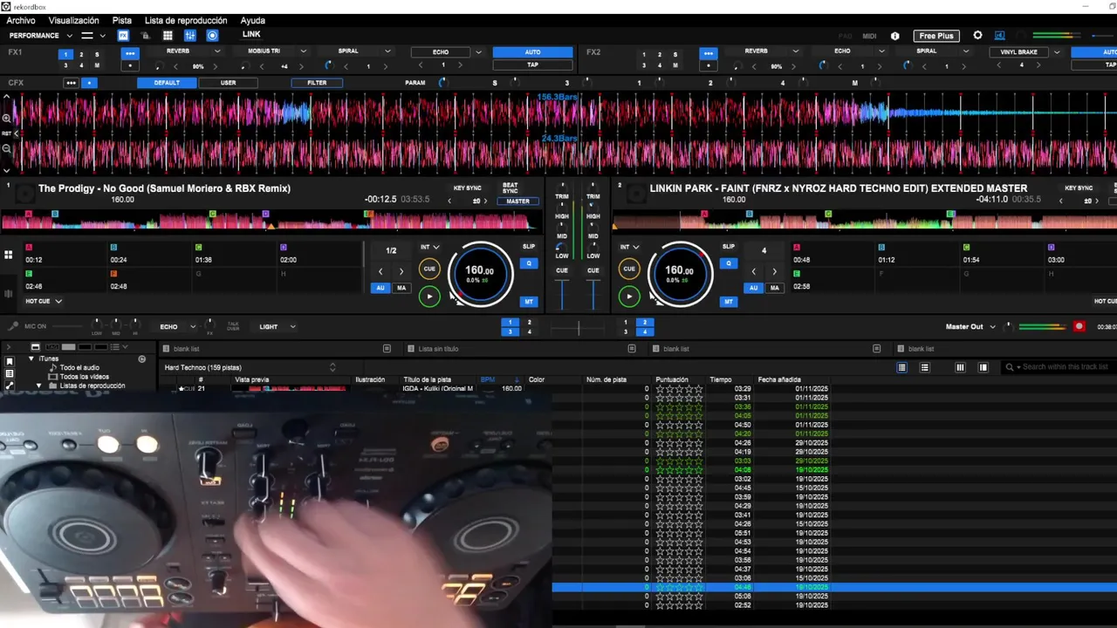Zoom in the waveform with magnifier plus
Image resolution: width=1117 pixels, height=628 pixels.
(6, 118)
